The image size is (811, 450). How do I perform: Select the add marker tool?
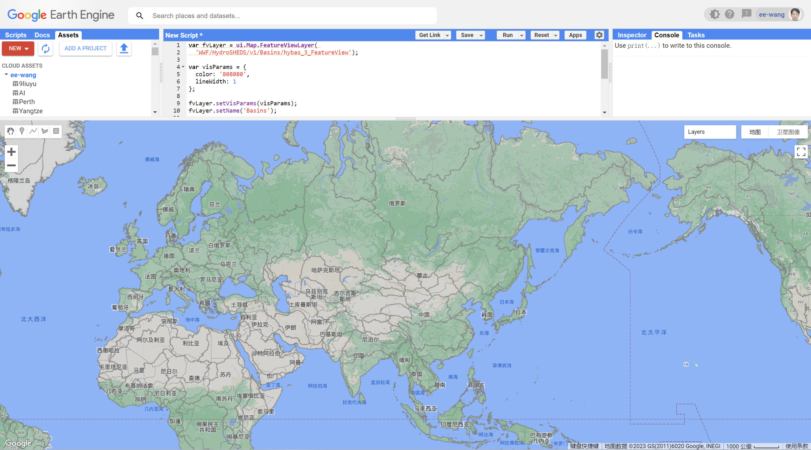coord(22,131)
